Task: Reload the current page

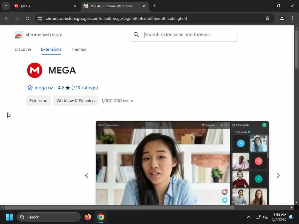Action: [x=27, y=18]
